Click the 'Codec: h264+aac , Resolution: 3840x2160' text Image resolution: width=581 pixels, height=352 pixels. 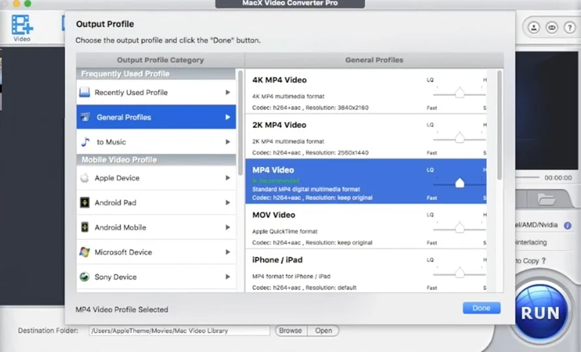pyautogui.click(x=311, y=108)
